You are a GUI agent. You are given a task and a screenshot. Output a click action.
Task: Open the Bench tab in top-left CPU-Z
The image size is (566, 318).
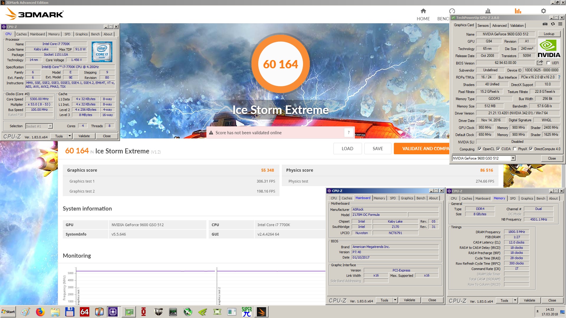click(95, 34)
